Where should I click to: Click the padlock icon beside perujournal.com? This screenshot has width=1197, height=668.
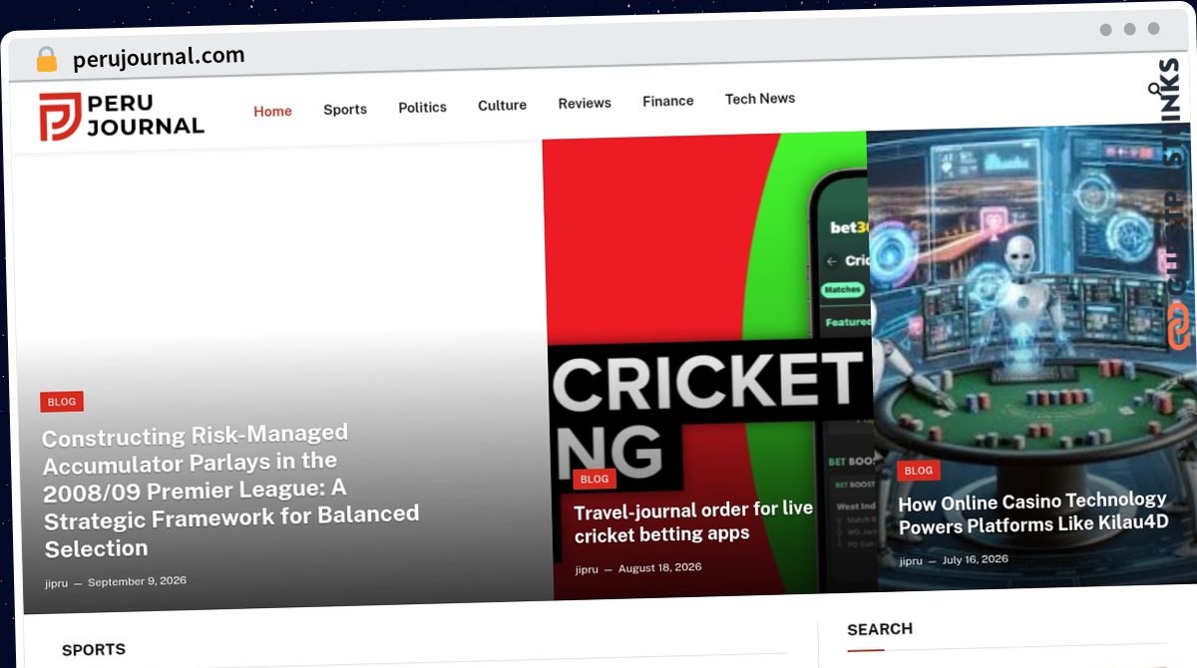tap(46, 60)
